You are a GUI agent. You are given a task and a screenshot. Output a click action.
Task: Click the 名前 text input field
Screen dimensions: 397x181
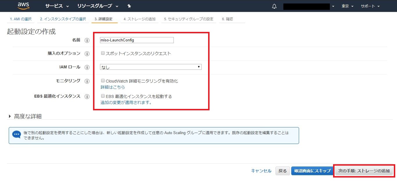137,40
